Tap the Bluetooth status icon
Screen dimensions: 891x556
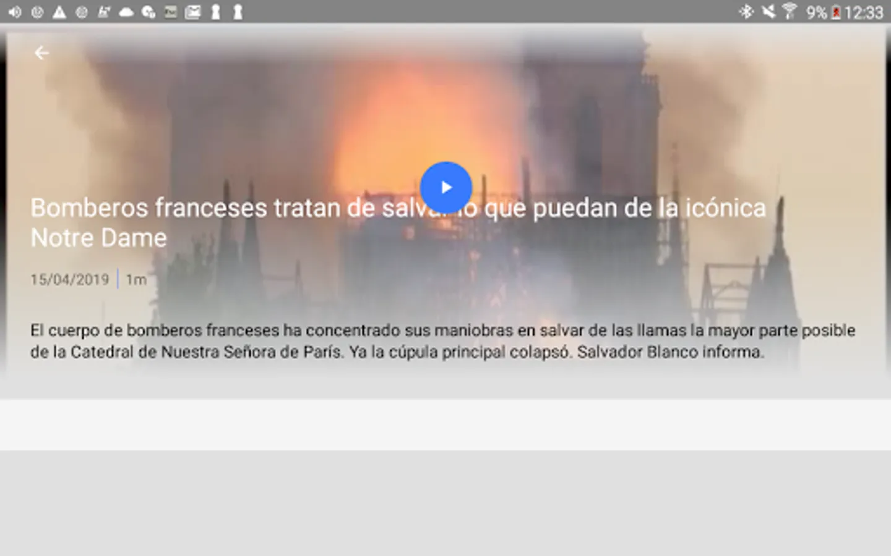[746, 11]
